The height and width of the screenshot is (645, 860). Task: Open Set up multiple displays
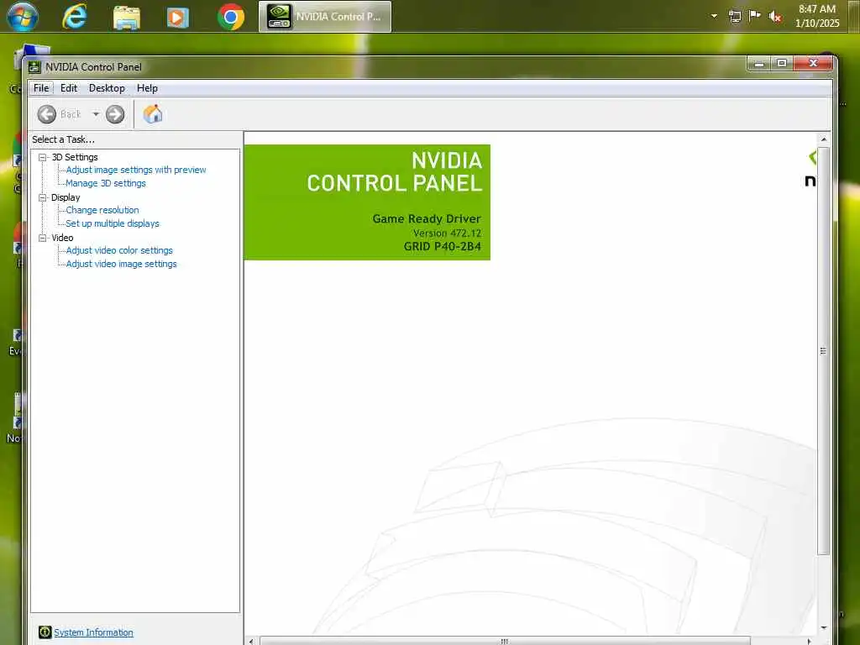113,223
